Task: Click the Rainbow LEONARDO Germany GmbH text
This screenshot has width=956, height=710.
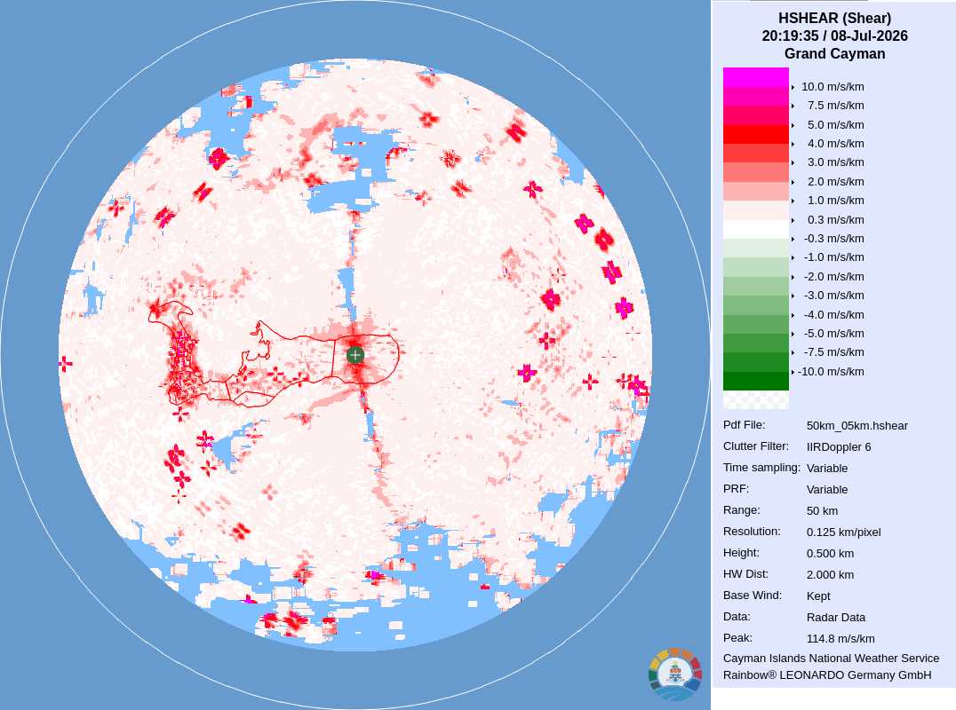Action: (x=827, y=675)
